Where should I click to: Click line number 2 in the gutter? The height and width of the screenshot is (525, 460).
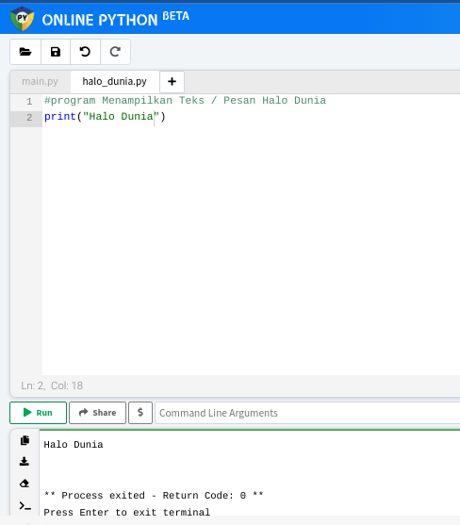[x=29, y=117]
